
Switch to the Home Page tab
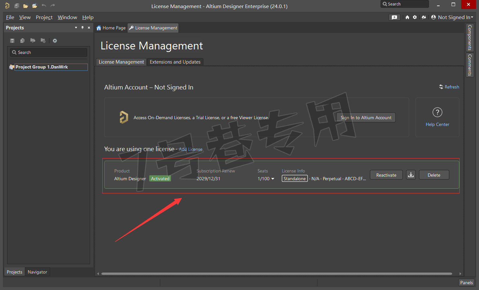pyautogui.click(x=111, y=28)
